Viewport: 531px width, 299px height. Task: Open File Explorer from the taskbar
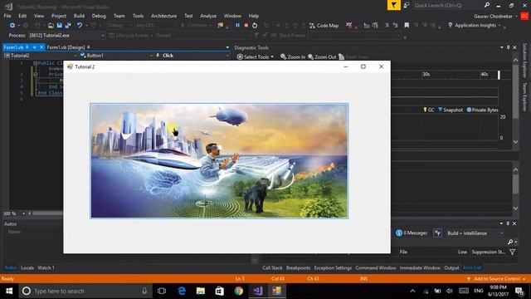(201, 291)
